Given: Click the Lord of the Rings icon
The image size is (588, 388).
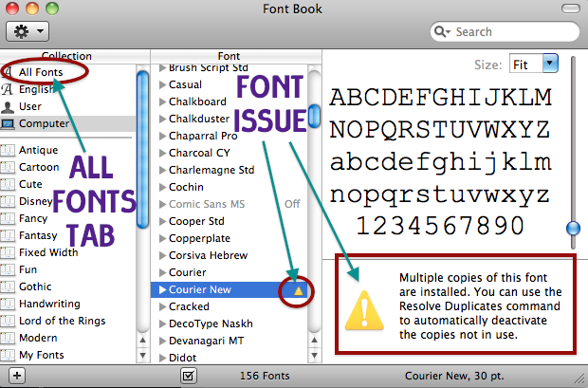Looking at the screenshot, I should 8,321.
